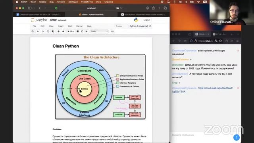This screenshot has height=143, width=254.
Task: Run the current notebook cell
Action: point(71,31)
